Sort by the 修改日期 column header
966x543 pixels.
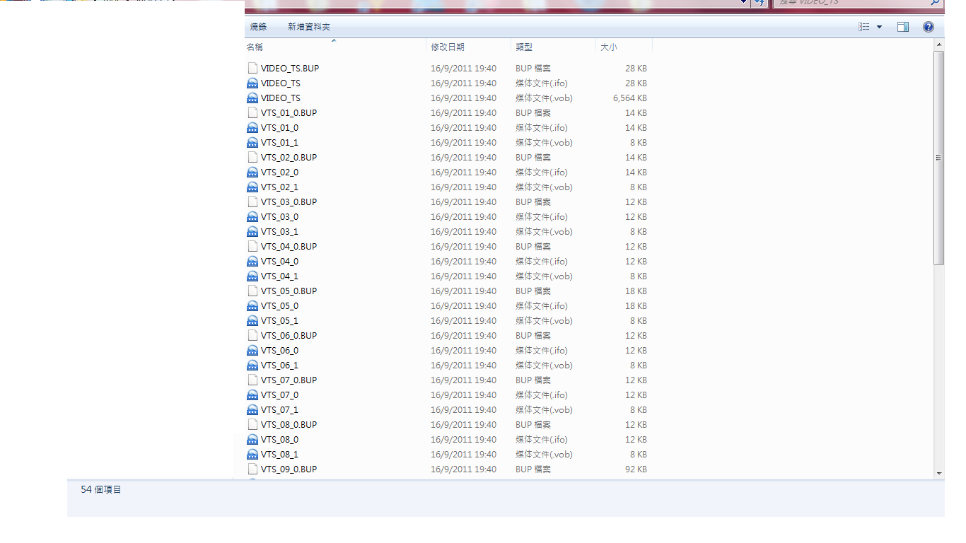[448, 47]
